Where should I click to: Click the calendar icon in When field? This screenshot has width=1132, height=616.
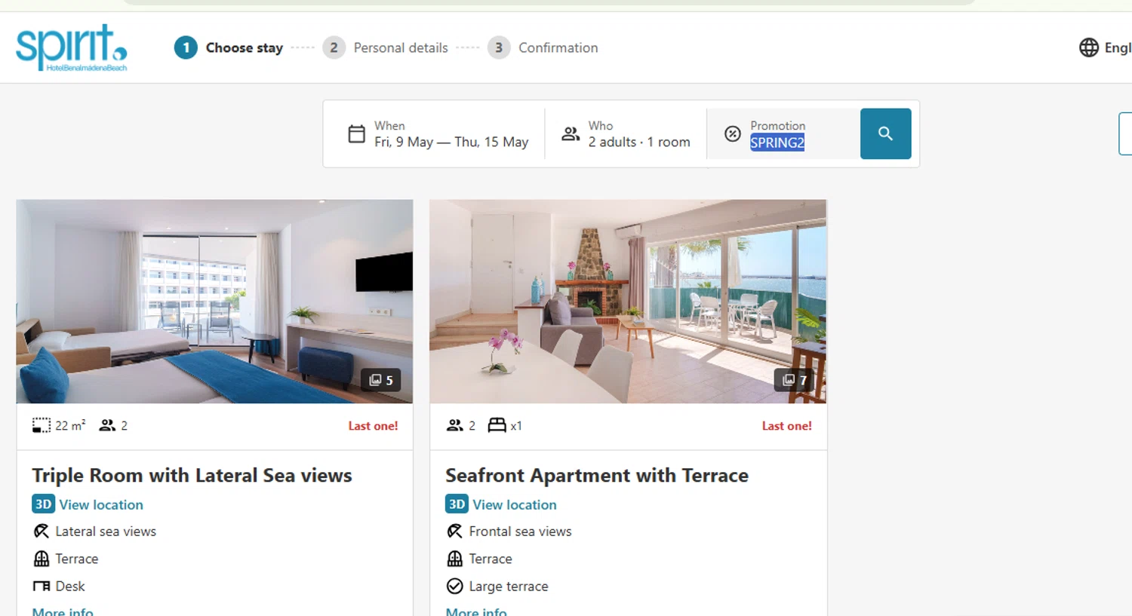(357, 134)
